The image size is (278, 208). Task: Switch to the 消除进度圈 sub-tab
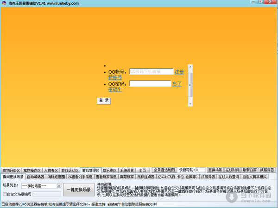[x=56, y=177]
